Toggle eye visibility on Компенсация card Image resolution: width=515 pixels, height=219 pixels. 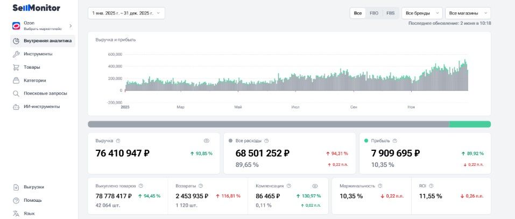315,186
